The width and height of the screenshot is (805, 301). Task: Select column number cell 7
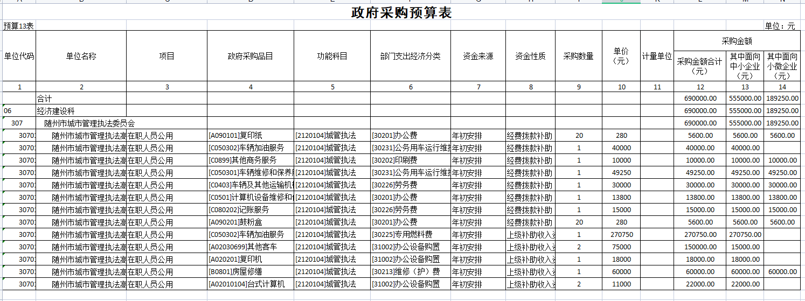pos(478,87)
